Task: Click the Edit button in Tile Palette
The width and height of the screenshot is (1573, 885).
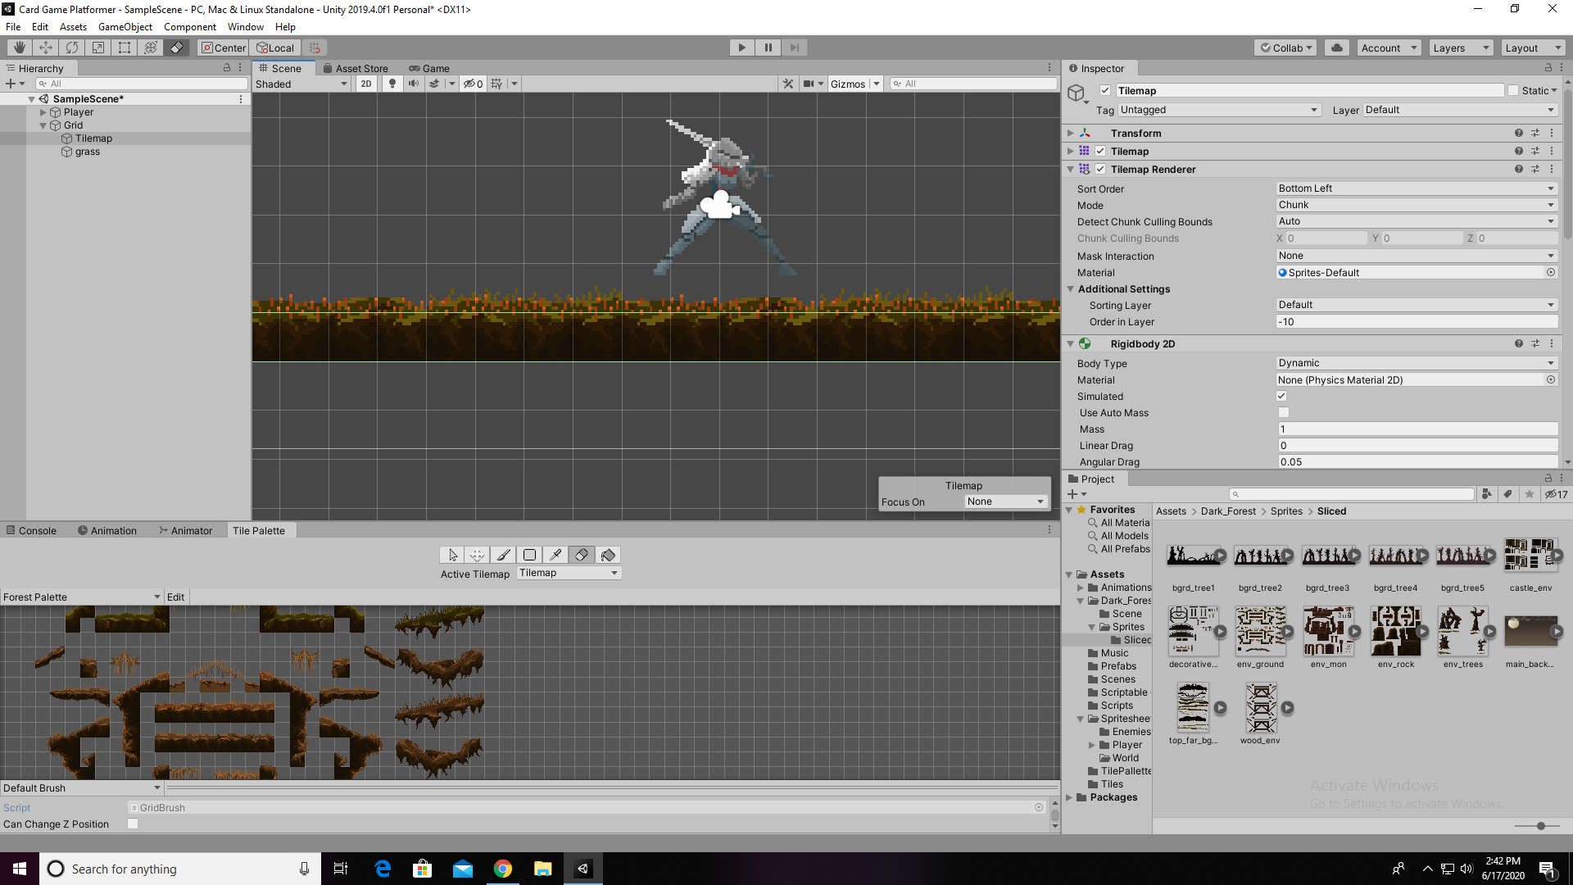Action: coord(175,597)
